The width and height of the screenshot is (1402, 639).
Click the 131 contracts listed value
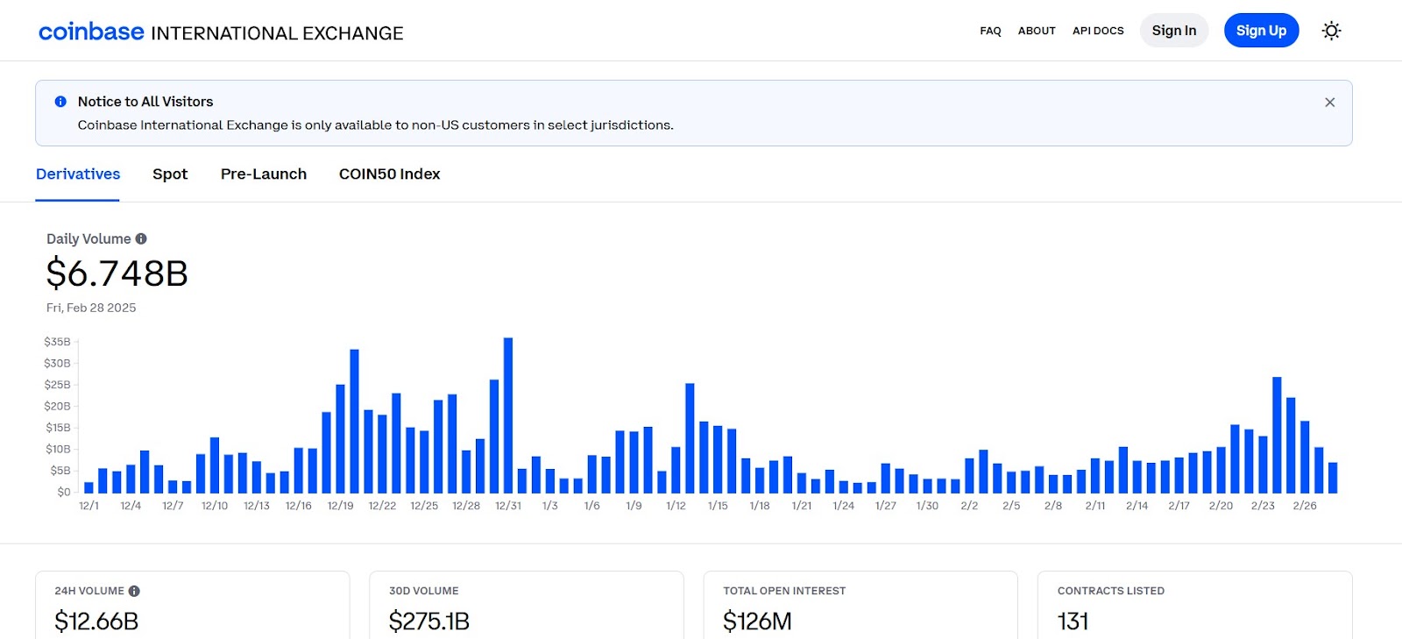pyautogui.click(x=1073, y=621)
